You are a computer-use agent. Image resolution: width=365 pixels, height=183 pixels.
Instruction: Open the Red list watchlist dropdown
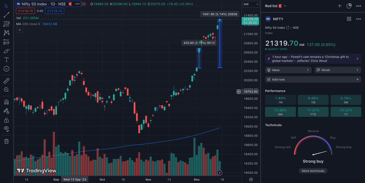tap(276, 6)
